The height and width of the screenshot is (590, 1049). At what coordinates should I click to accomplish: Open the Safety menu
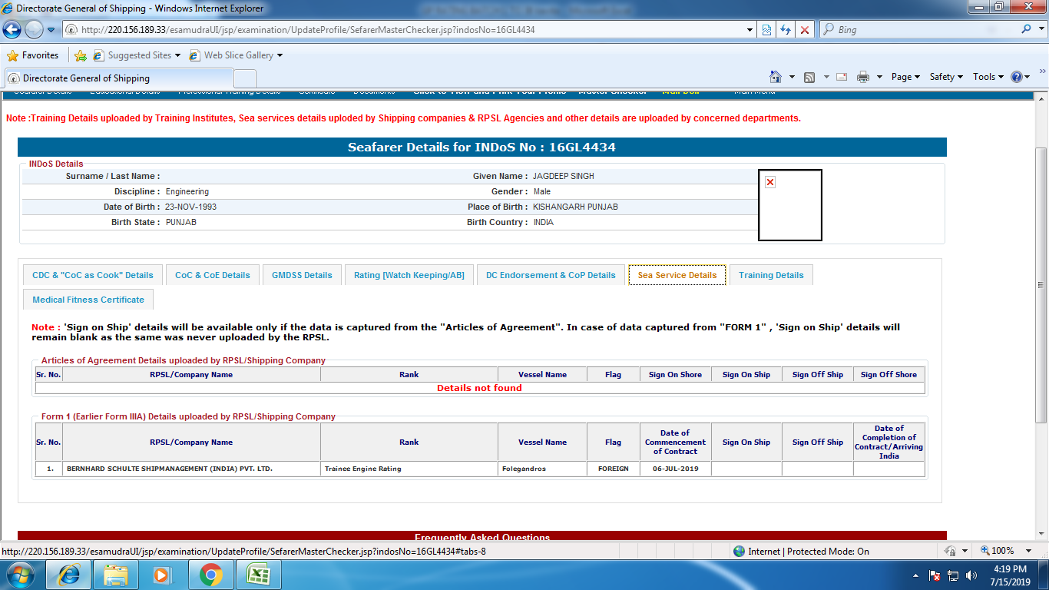[x=946, y=77]
